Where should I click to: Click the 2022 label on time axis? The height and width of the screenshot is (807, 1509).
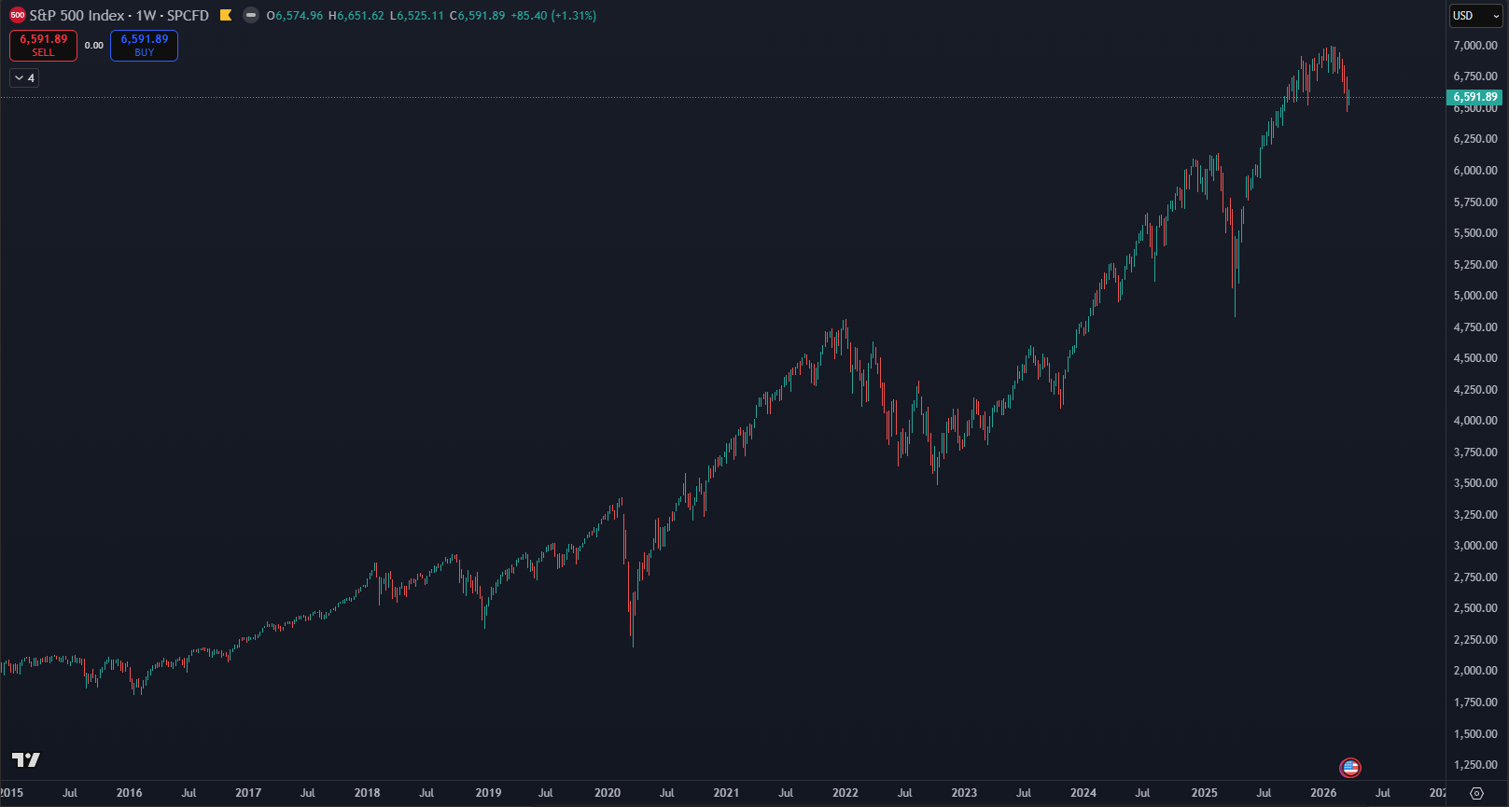click(845, 793)
